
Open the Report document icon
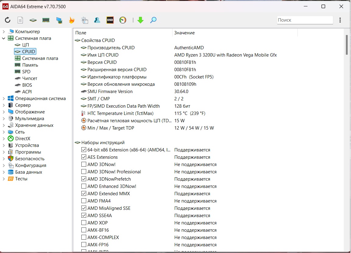[20, 20]
